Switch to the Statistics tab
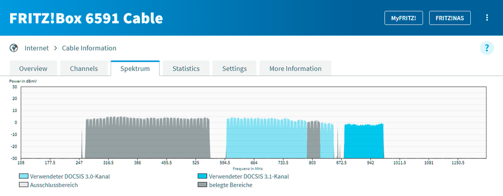 (x=186, y=68)
